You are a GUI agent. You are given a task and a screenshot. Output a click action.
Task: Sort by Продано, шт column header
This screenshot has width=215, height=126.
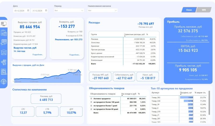[x=185, y=93]
